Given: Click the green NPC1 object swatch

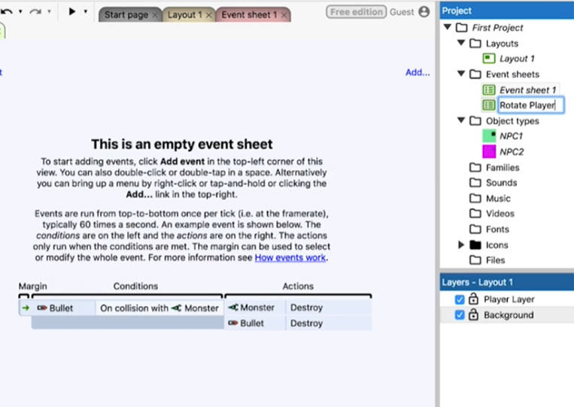Looking at the screenshot, I should 489,135.
